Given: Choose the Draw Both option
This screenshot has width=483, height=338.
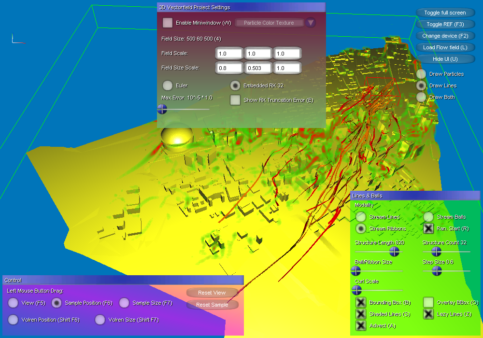Looking at the screenshot, I should pyautogui.click(x=421, y=97).
